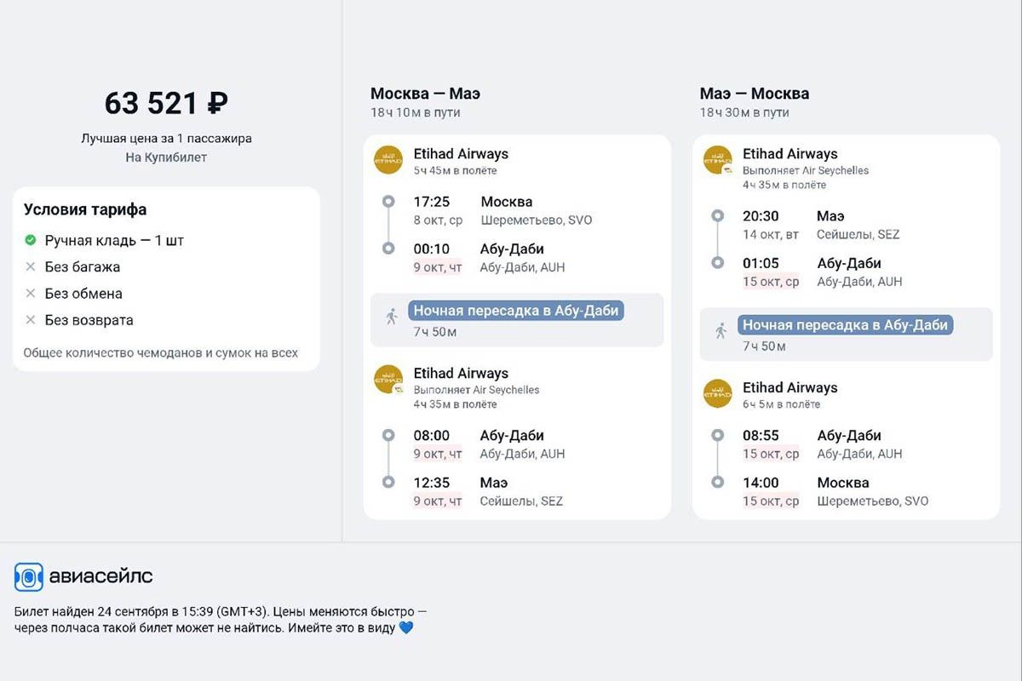
Task: Click walking person icon in Маэ — Москва layover
Action: [x=721, y=331]
